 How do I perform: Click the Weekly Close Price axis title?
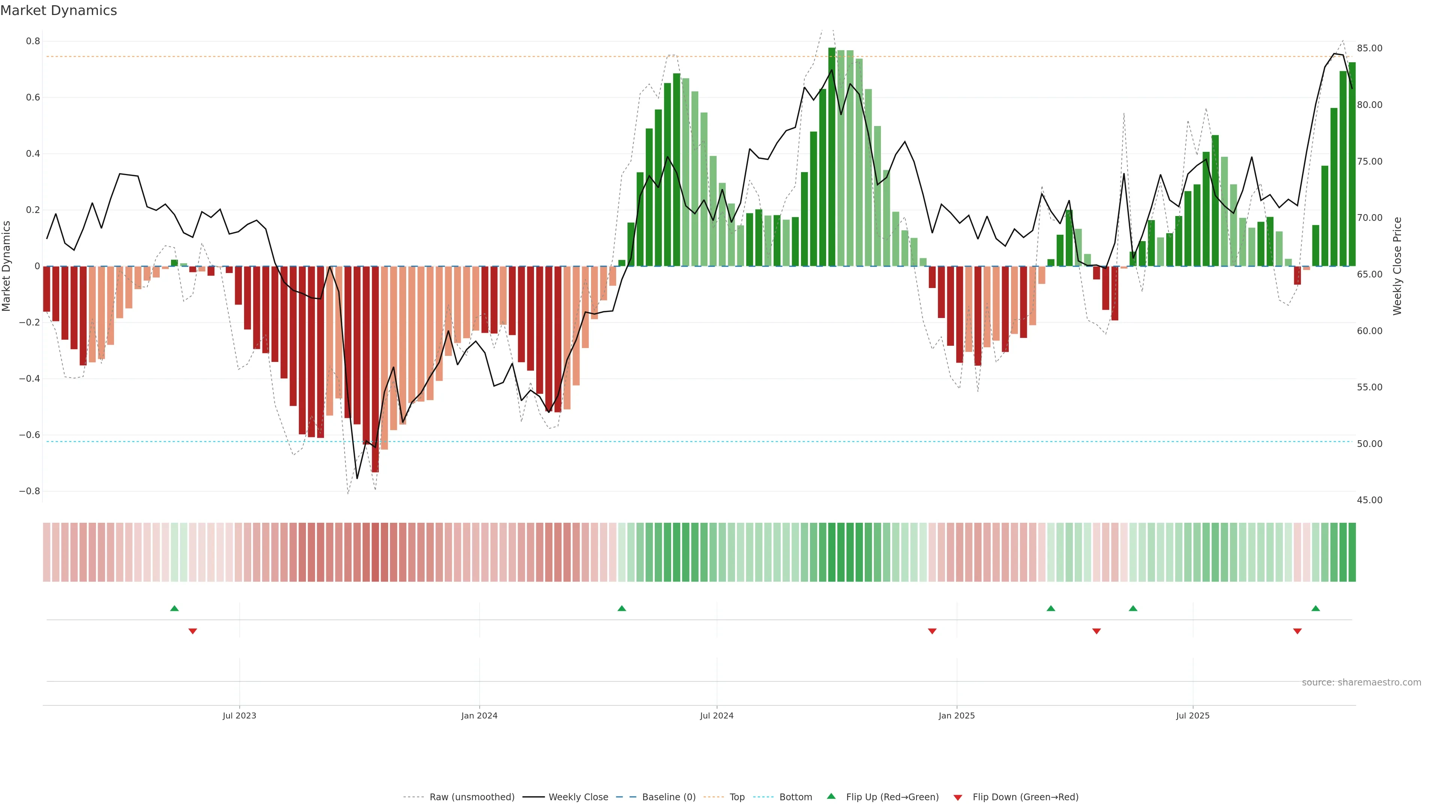pos(1398,266)
